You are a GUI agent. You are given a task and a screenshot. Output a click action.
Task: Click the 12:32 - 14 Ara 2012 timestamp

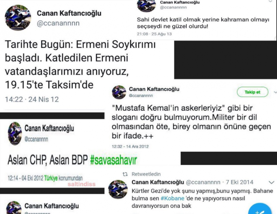[x=130, y=146]
